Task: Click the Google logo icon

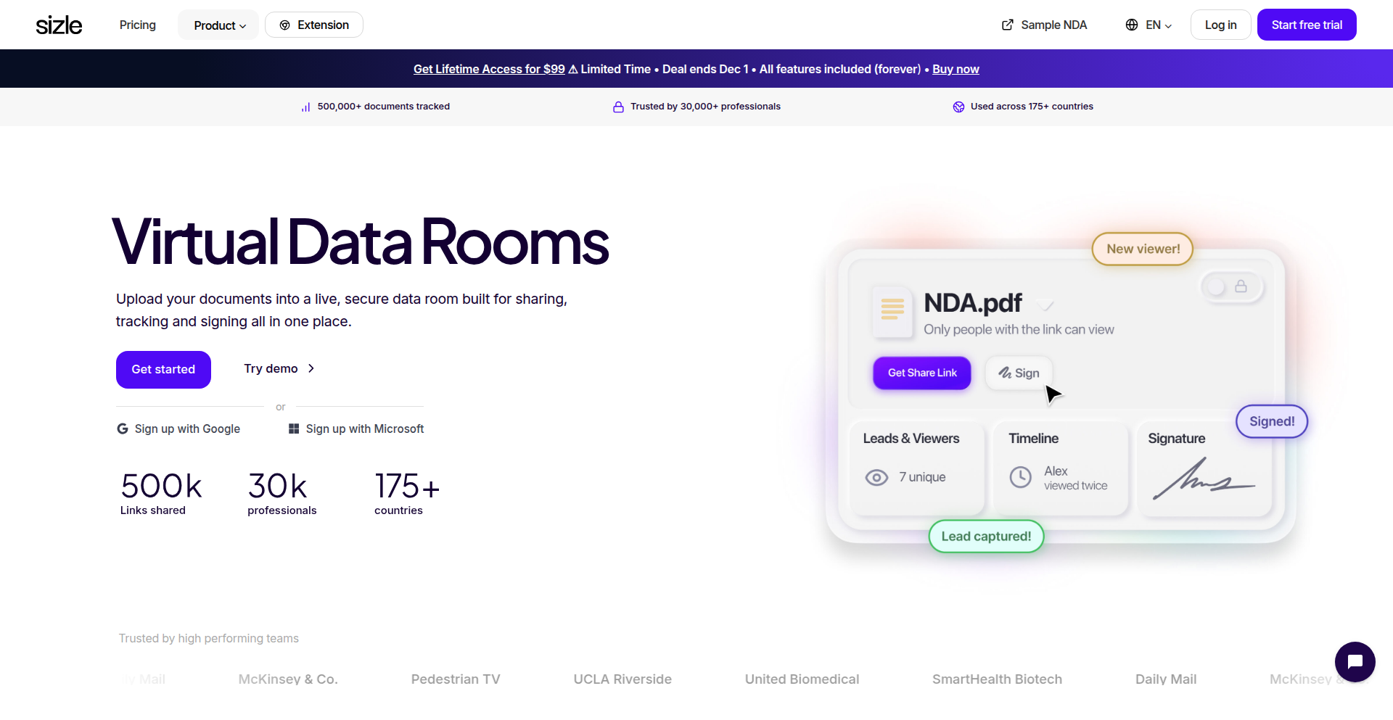Action: (x=123, y=429)
